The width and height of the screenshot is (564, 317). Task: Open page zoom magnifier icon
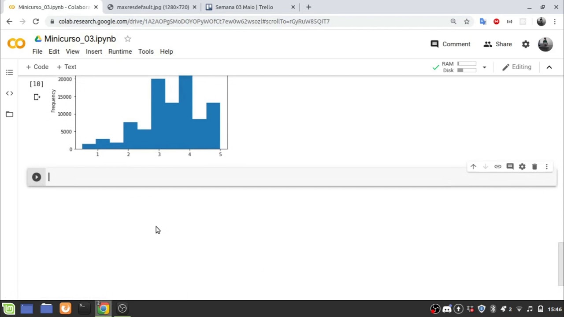pos(453,21)
